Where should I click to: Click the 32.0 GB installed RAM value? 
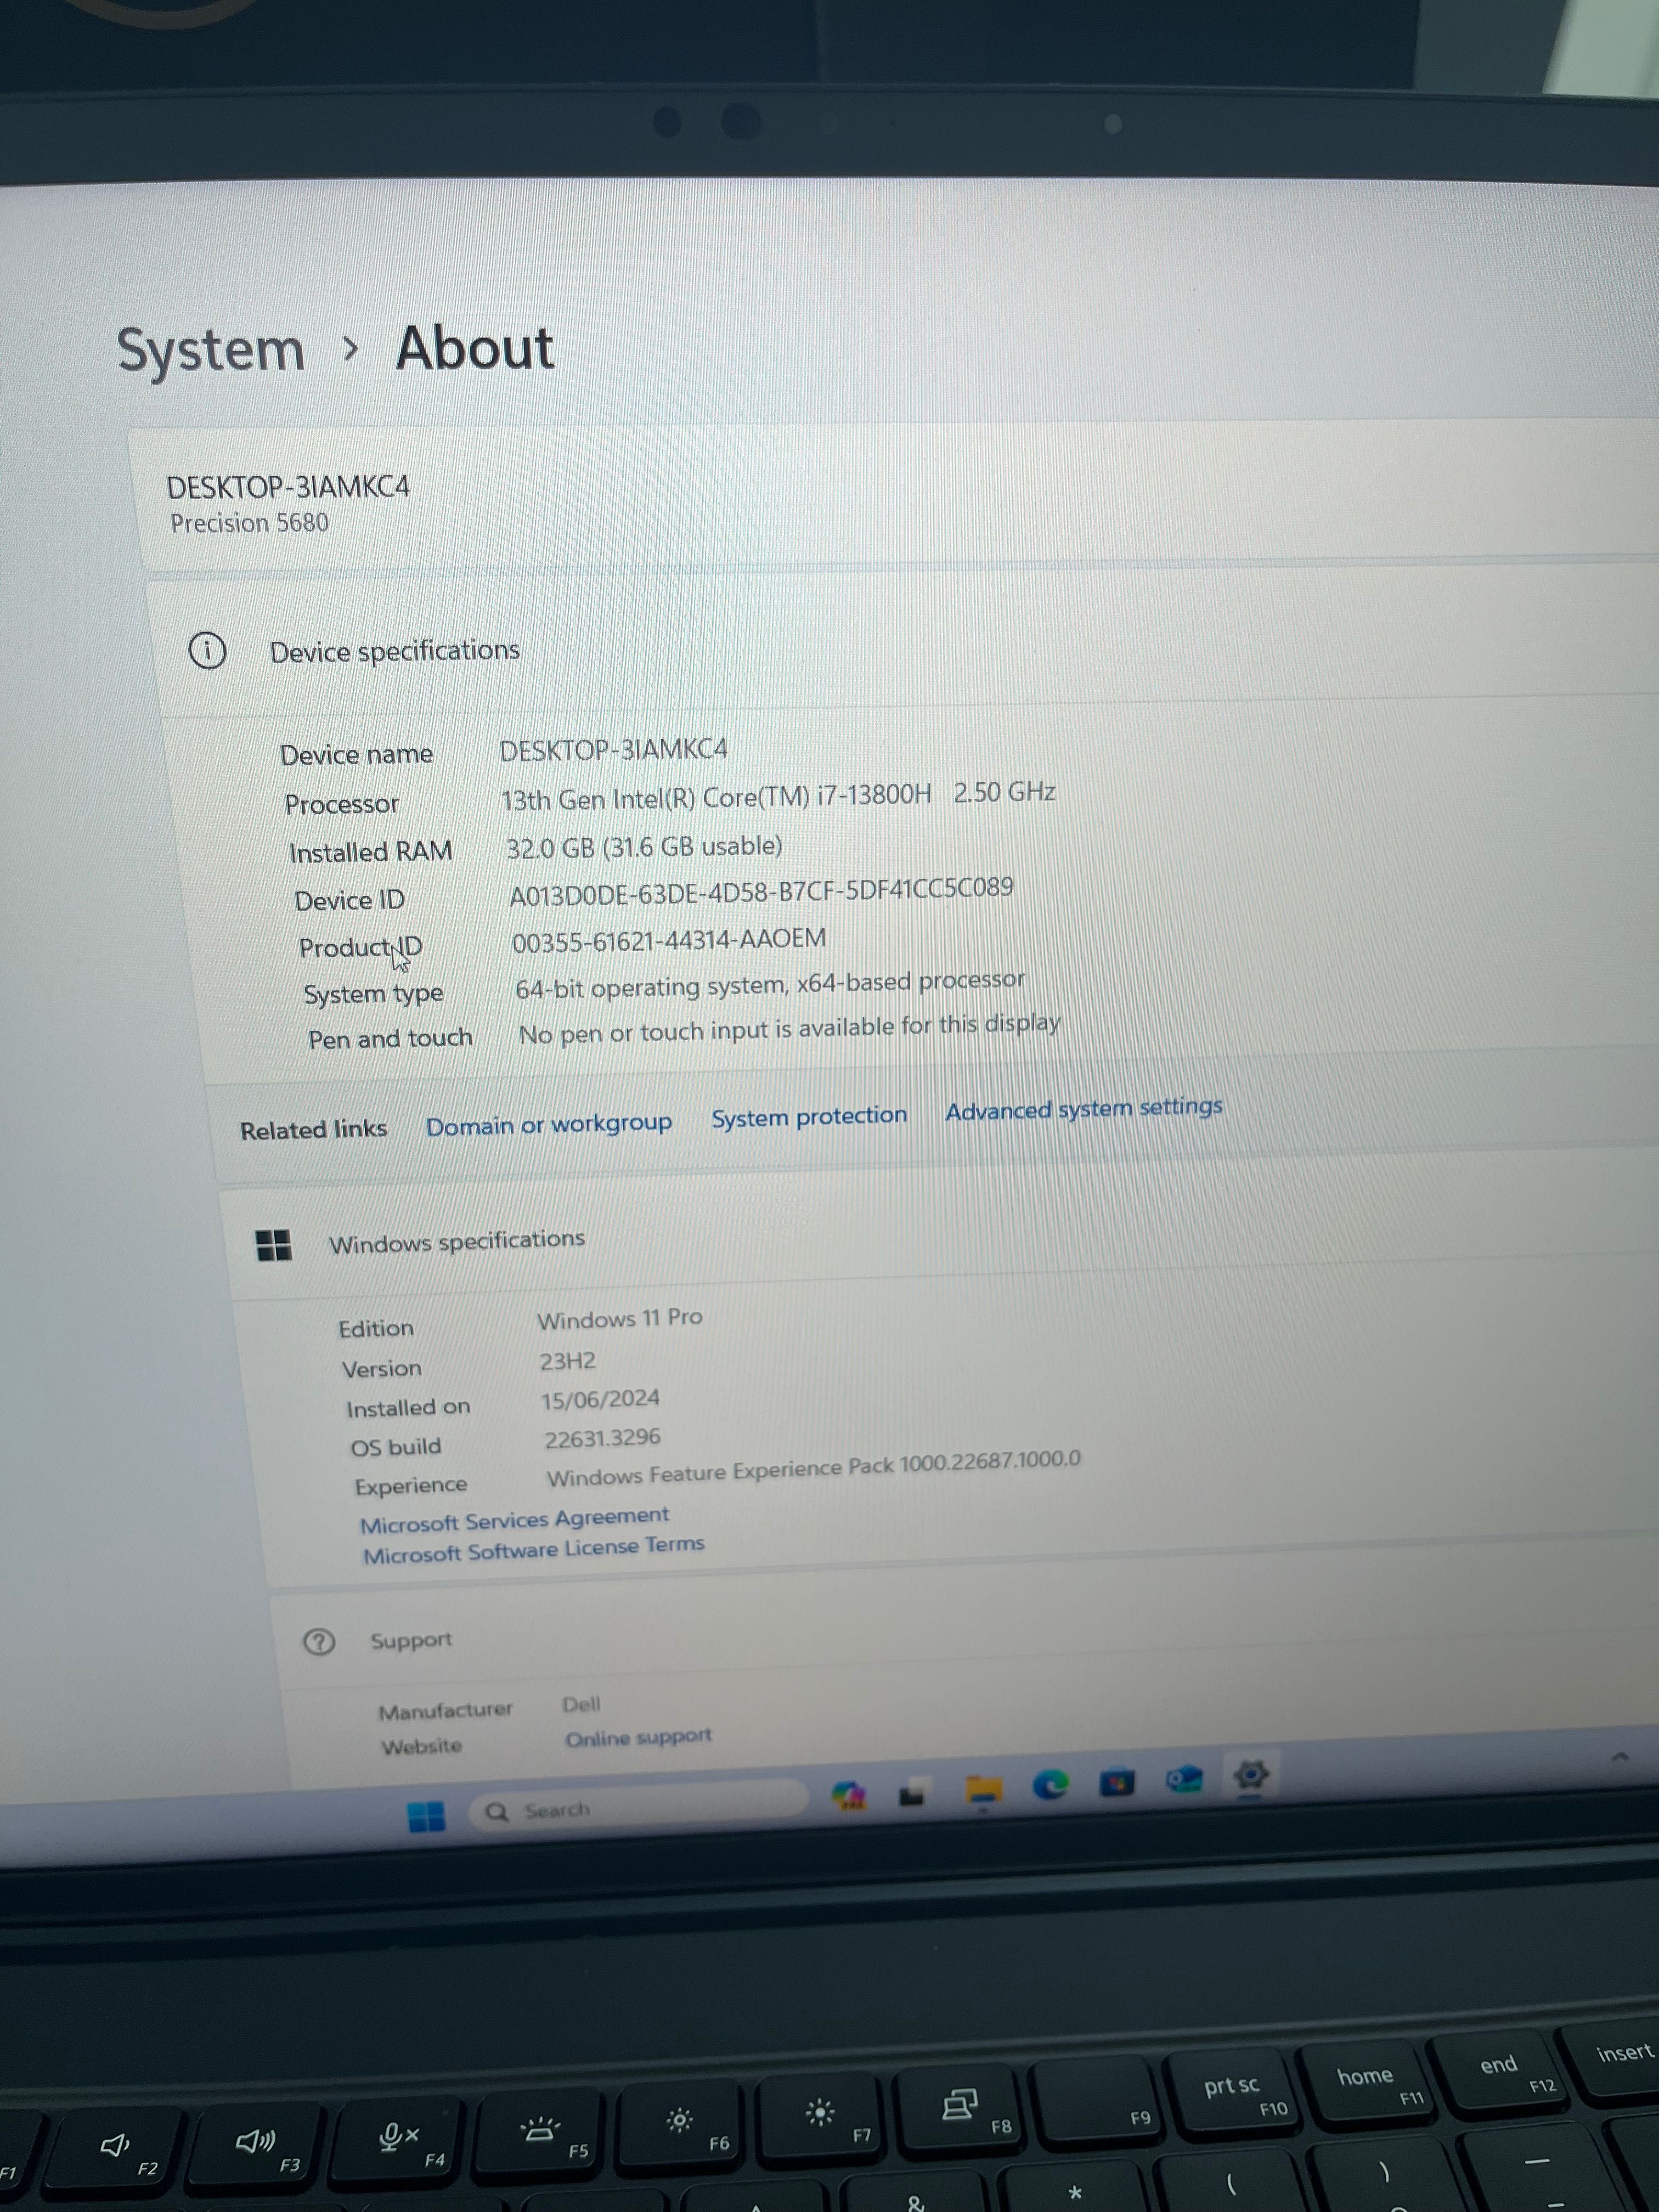644,847
